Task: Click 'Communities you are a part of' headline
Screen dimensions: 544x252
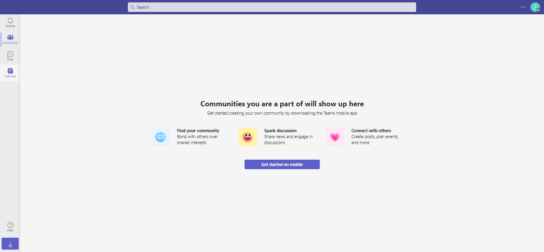Action: (282, 104)
